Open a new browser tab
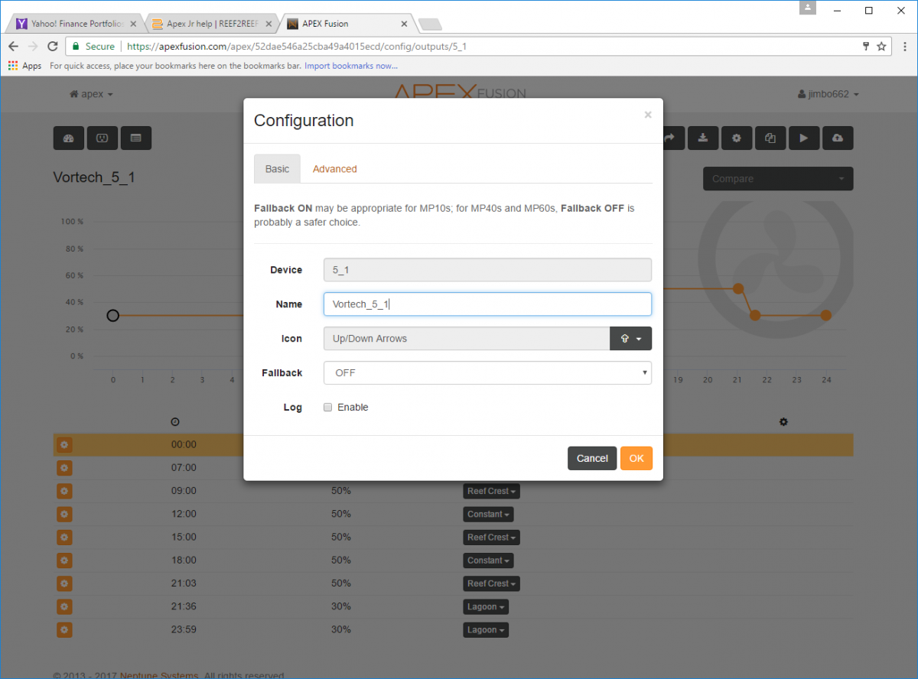Viewport: 918px width, 679px height. click(430, 24)
